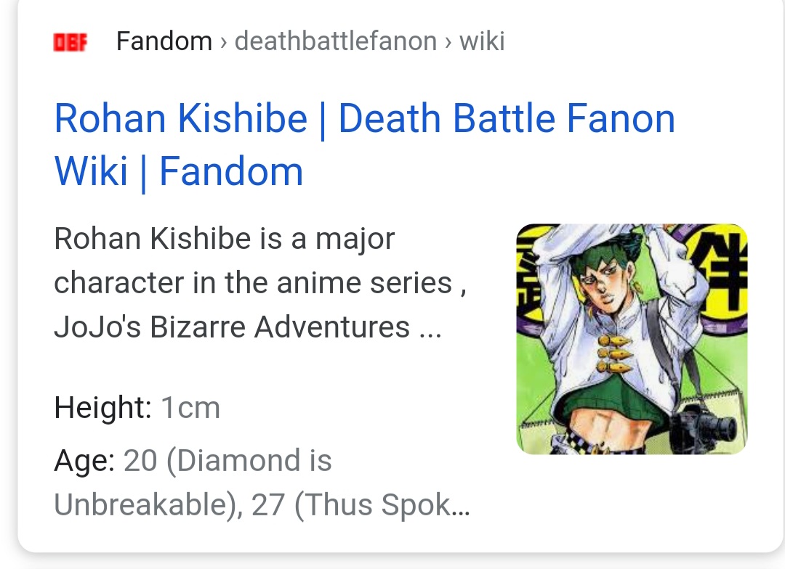Open the Rohan Kishibe thumbnail image
785x569 pixels.
coord(631,339)
